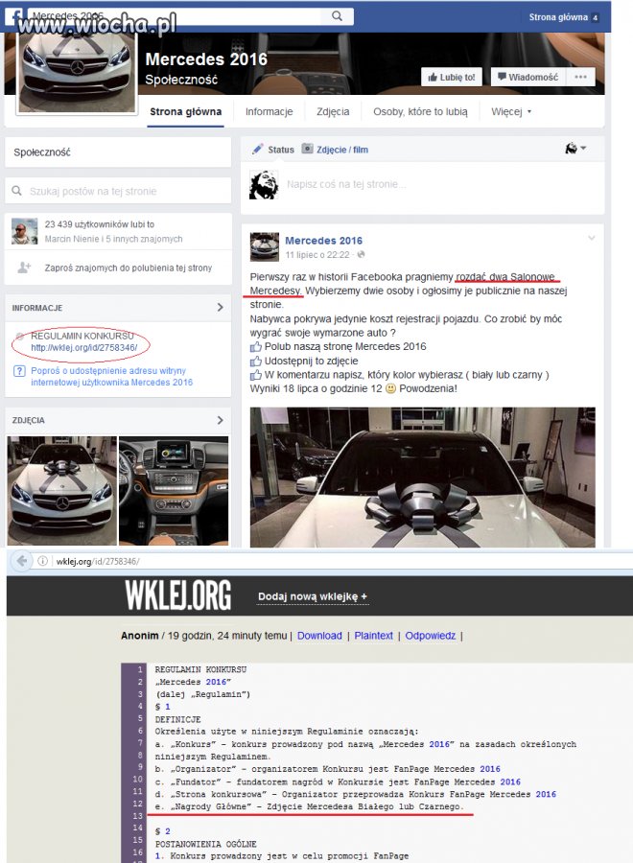Viewport: 633px width, 863px height.
Task: Click Dodaj nową wklejkę +
Action: [x=313, y=596]
